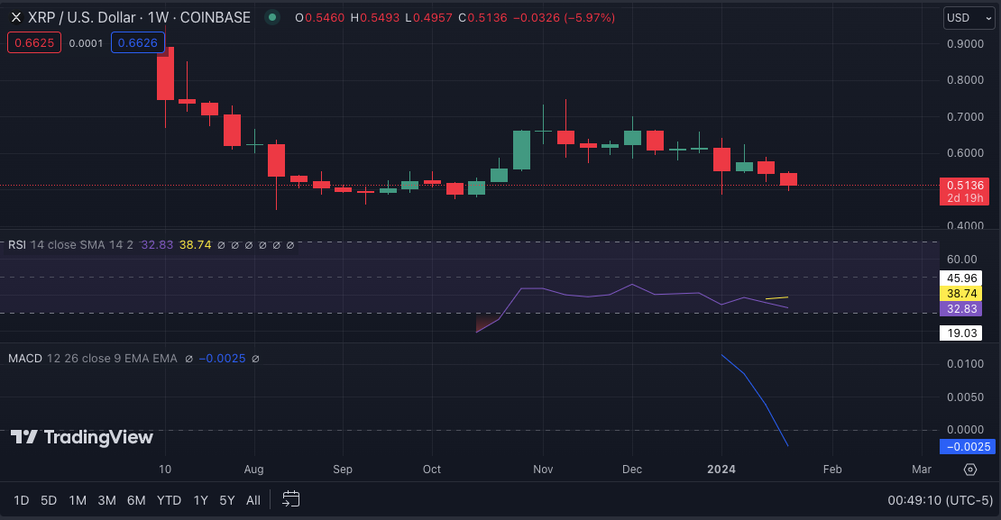Click the blue buy price 0.6626 button
This screenshot has width=1001, height=520.
[138, 42]
